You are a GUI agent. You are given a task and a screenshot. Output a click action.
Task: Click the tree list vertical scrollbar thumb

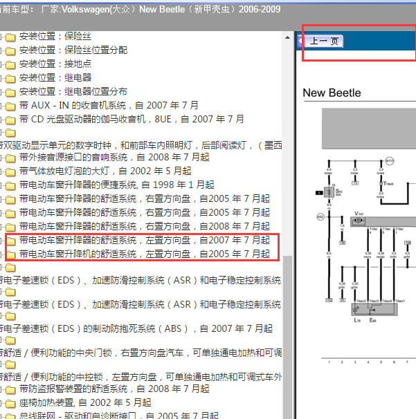(x=287, y=337)
